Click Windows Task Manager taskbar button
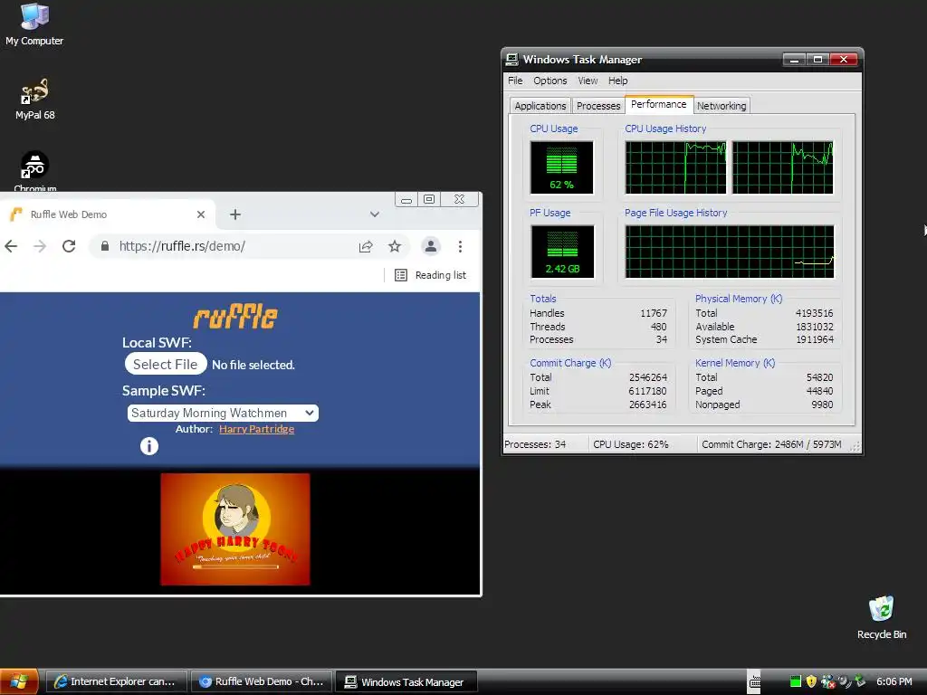The image size is (927, 695). tap(406, 682)
